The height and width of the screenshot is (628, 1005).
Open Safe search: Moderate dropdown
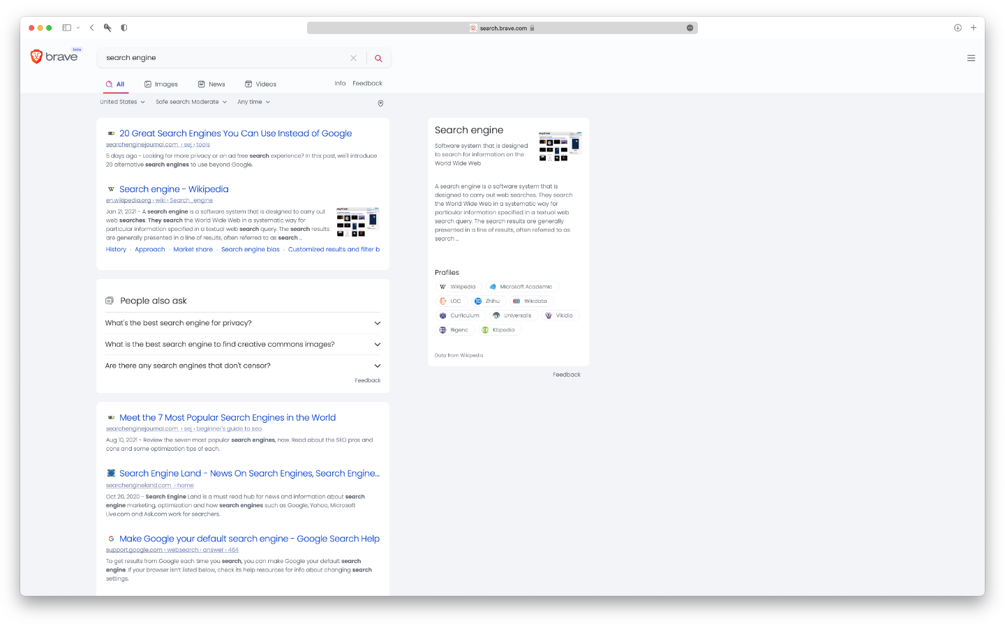click(x=191, y=102)
